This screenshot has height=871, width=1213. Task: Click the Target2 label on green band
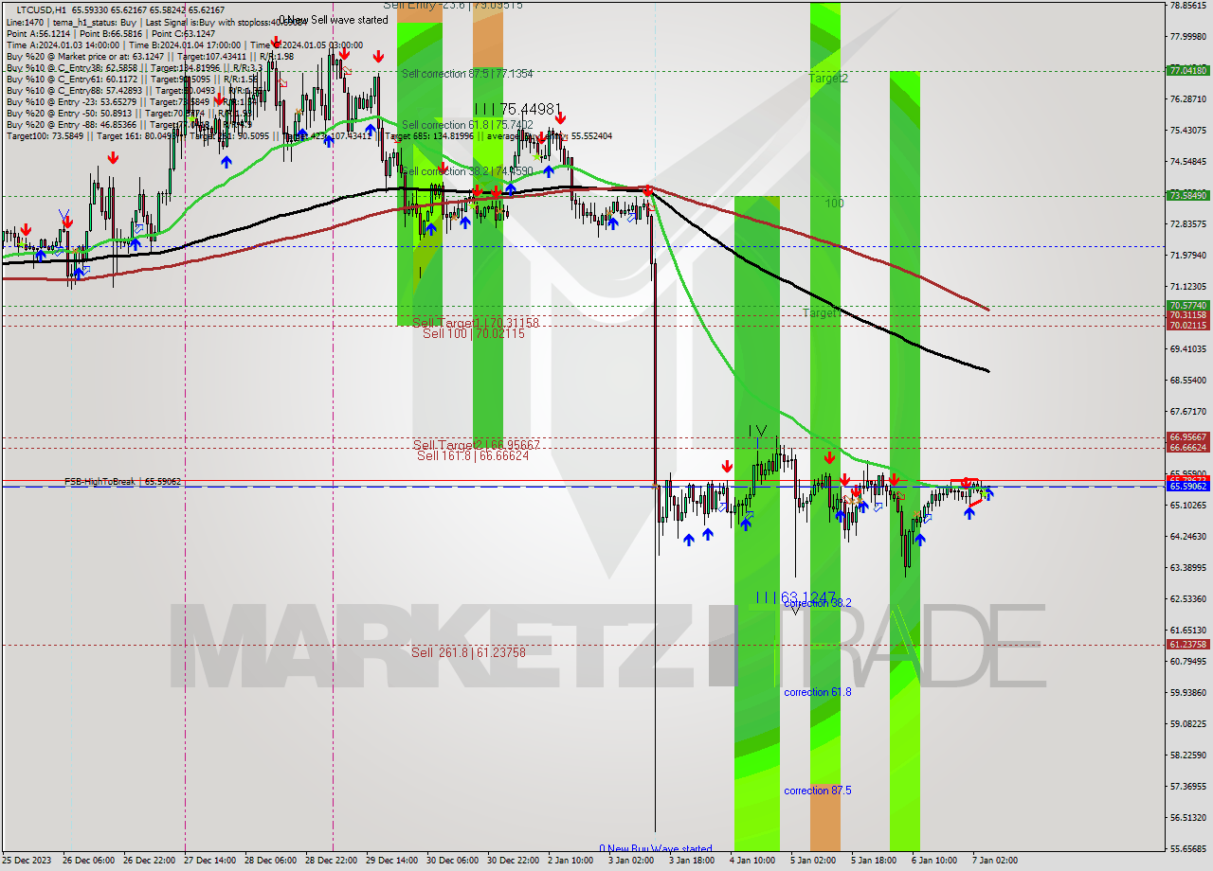click(x=828, y=78)
